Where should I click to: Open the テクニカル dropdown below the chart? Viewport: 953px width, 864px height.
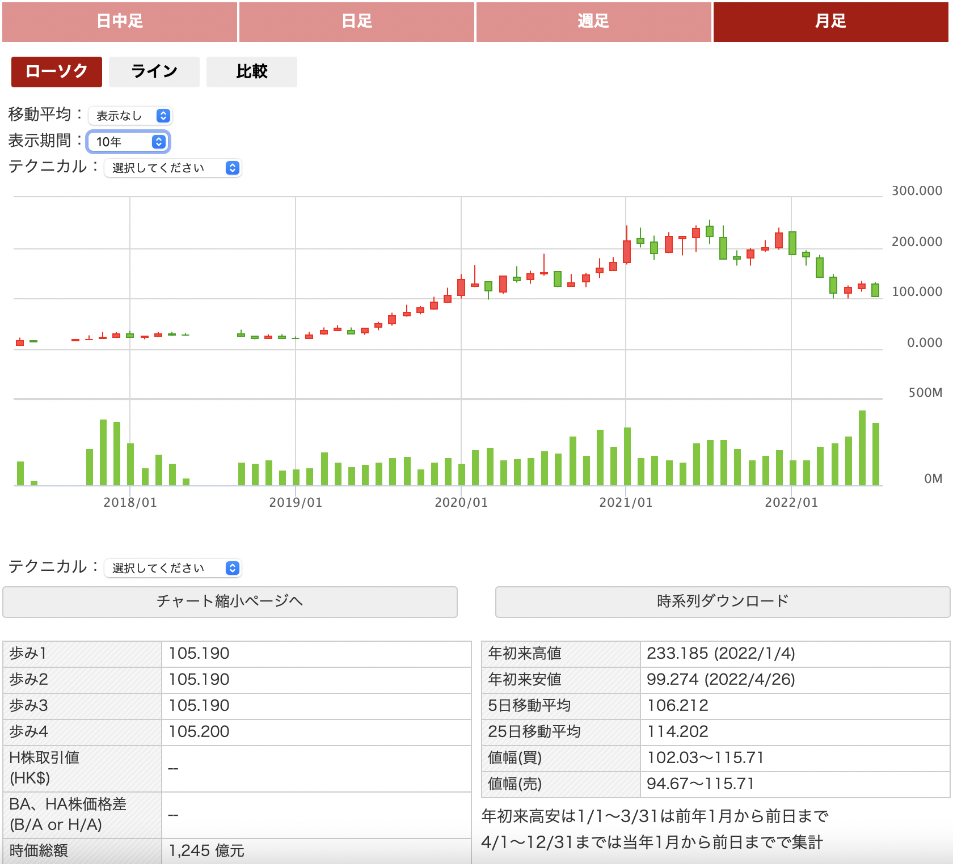point(173,568)
